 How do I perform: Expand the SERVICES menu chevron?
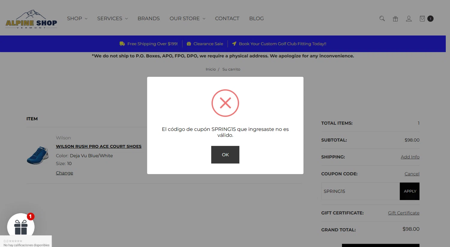126,19
